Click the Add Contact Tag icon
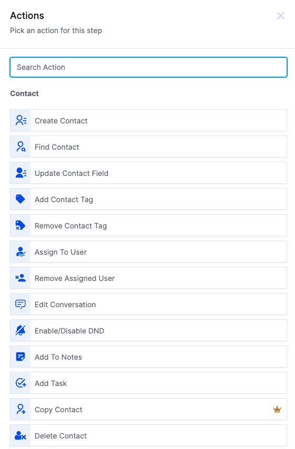The width and height of the screenshot is (295, 449). point(20,200)
